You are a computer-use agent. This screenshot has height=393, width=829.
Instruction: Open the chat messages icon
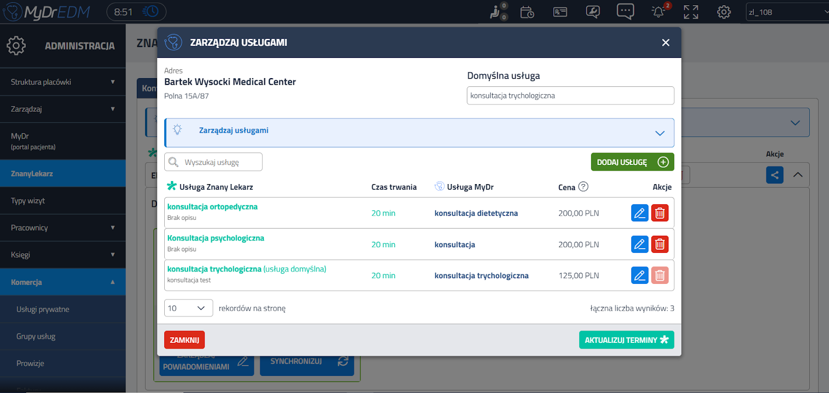pos(625,11)
